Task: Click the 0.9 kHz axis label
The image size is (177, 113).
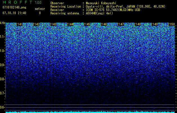Action: [x=2, y=65]
